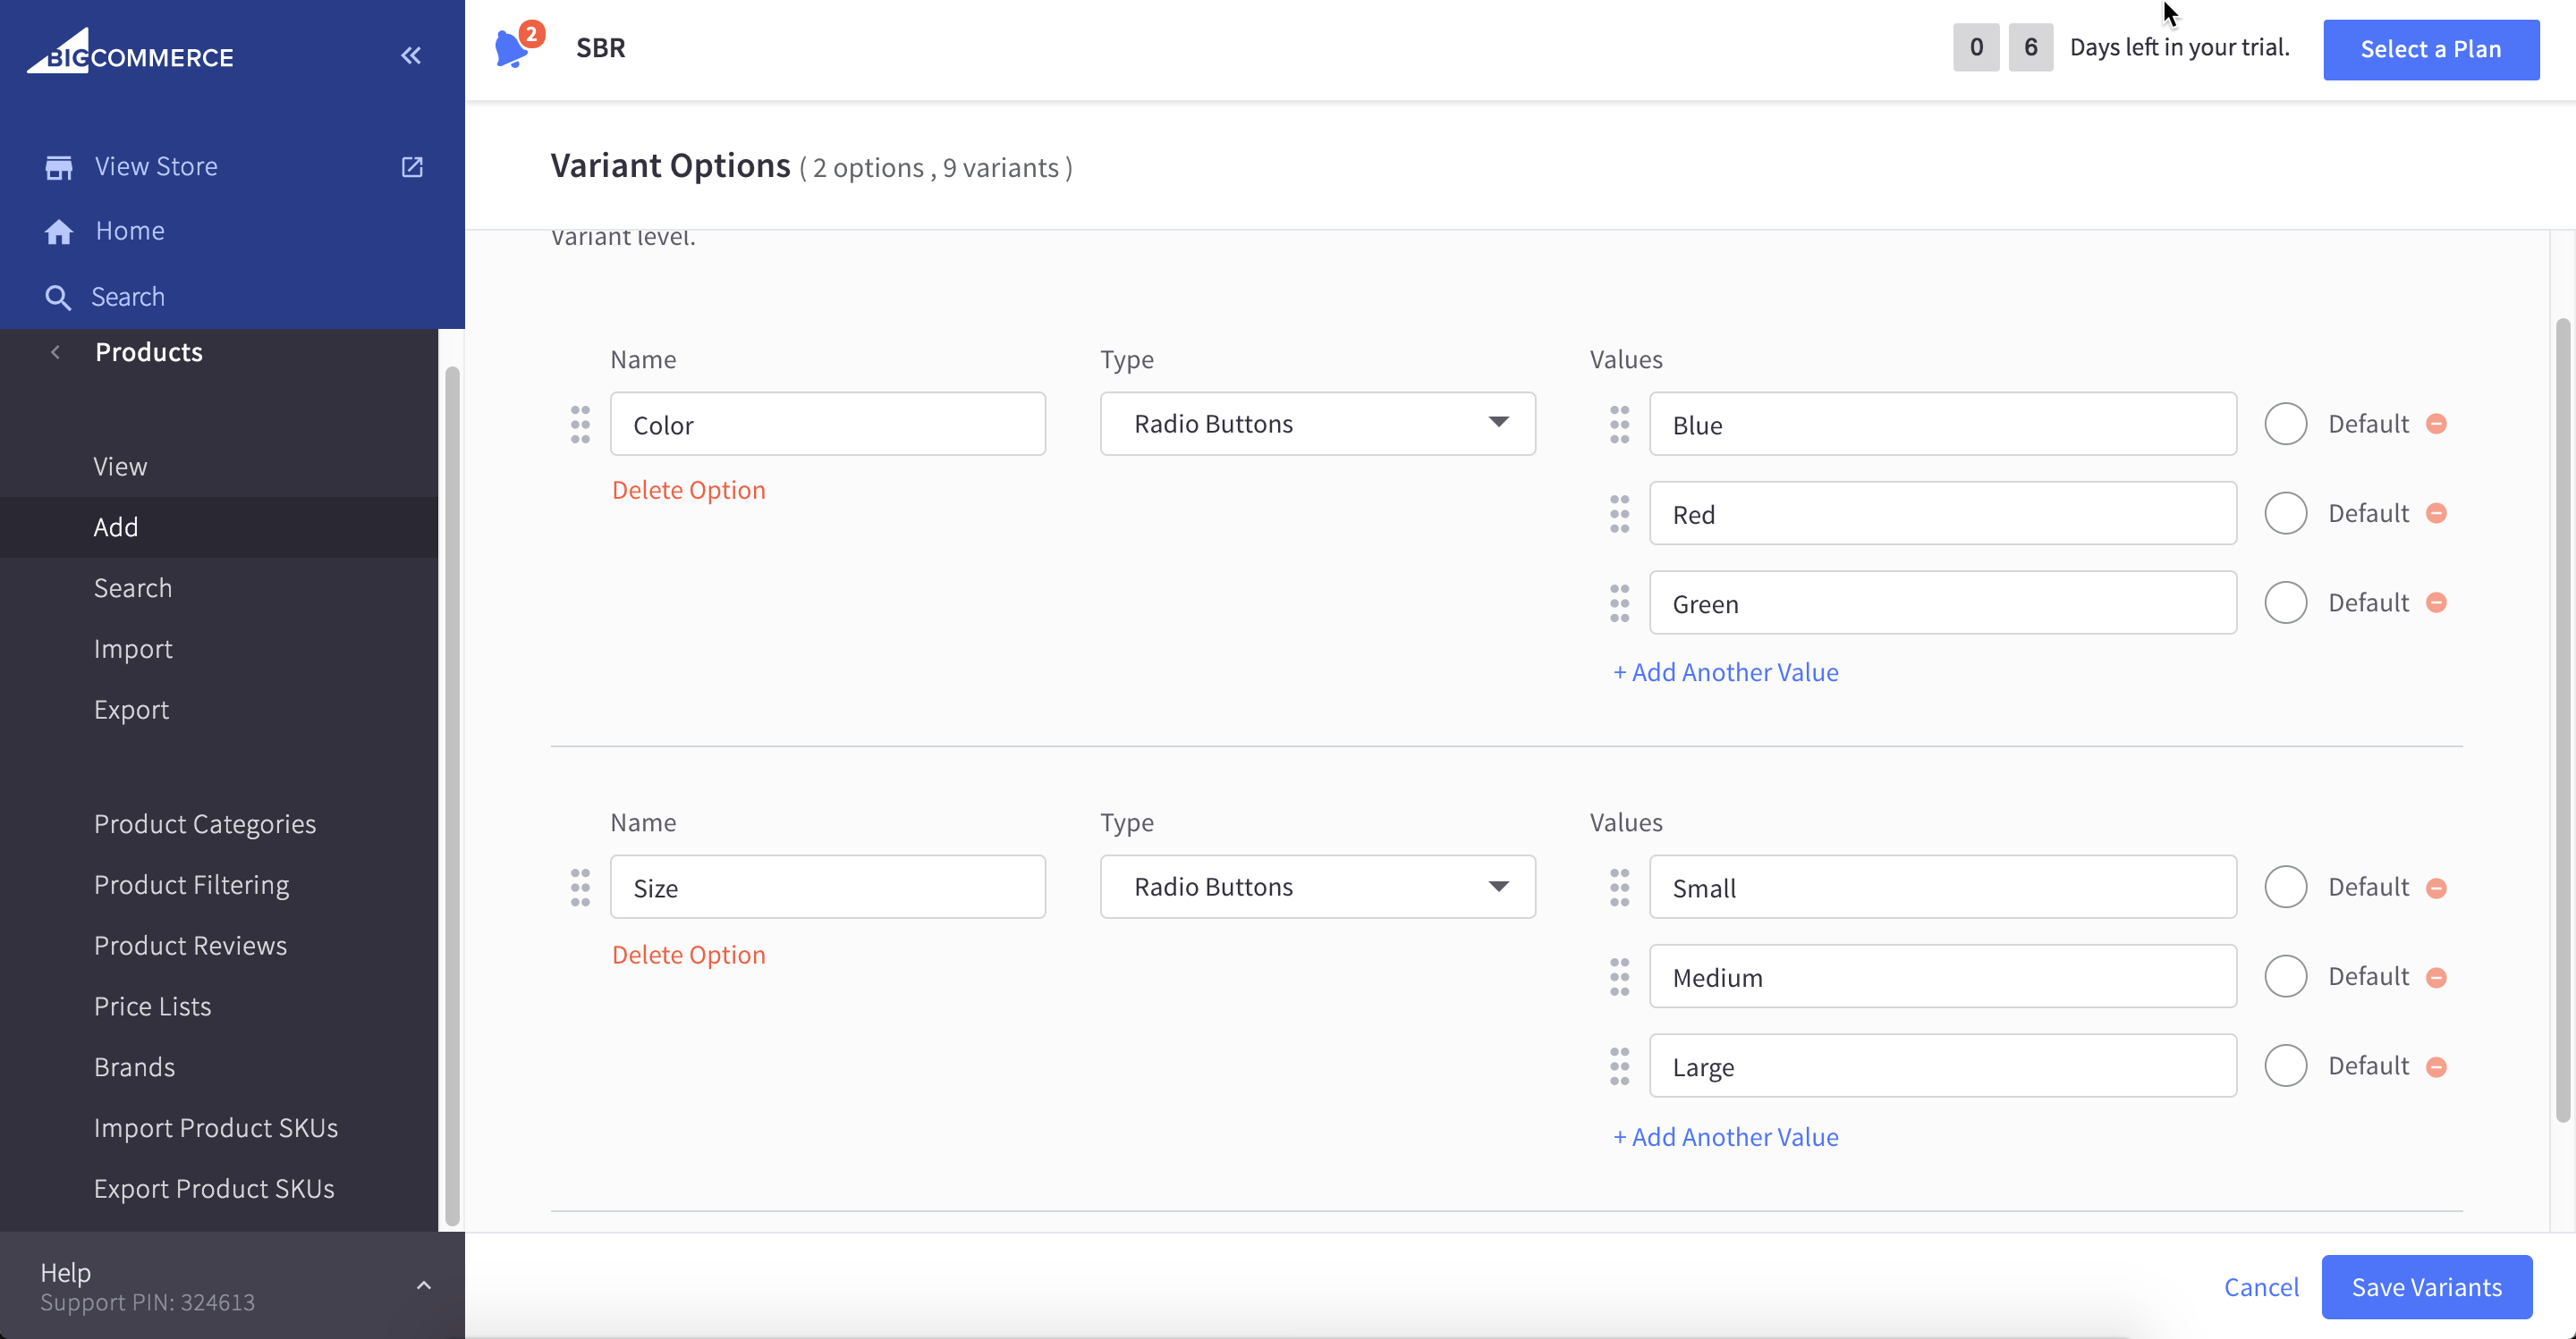Viewport: 2576px width, 1339px height.
Task: Click the Size name input field
Action: tap(828, 887)
